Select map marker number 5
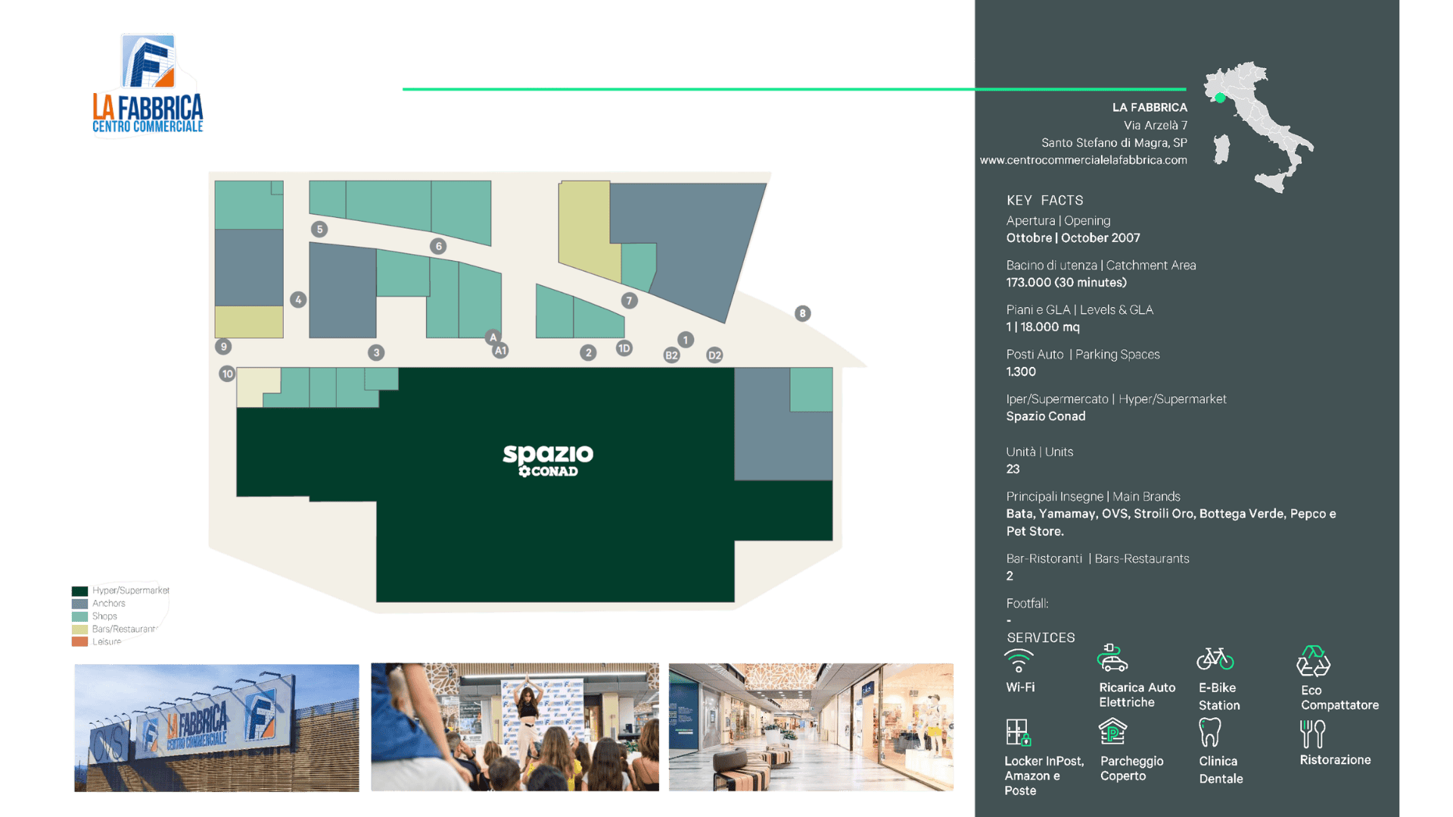 click(x=319, y=229)
